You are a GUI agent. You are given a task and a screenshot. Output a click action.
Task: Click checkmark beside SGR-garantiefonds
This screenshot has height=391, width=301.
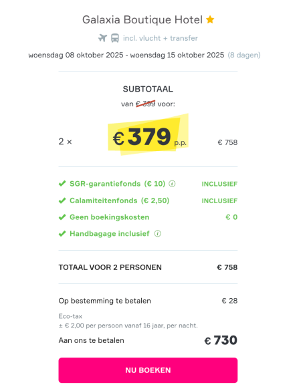[62, 184]
